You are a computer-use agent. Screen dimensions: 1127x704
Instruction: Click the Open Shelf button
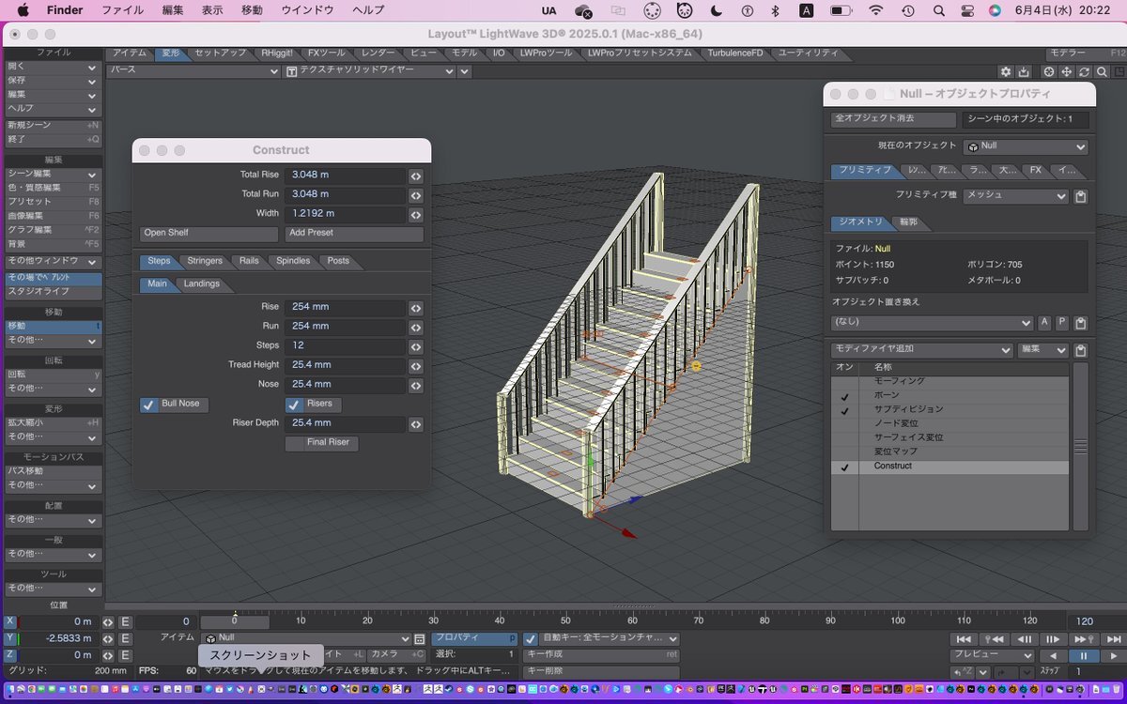(x=209, y=234)
